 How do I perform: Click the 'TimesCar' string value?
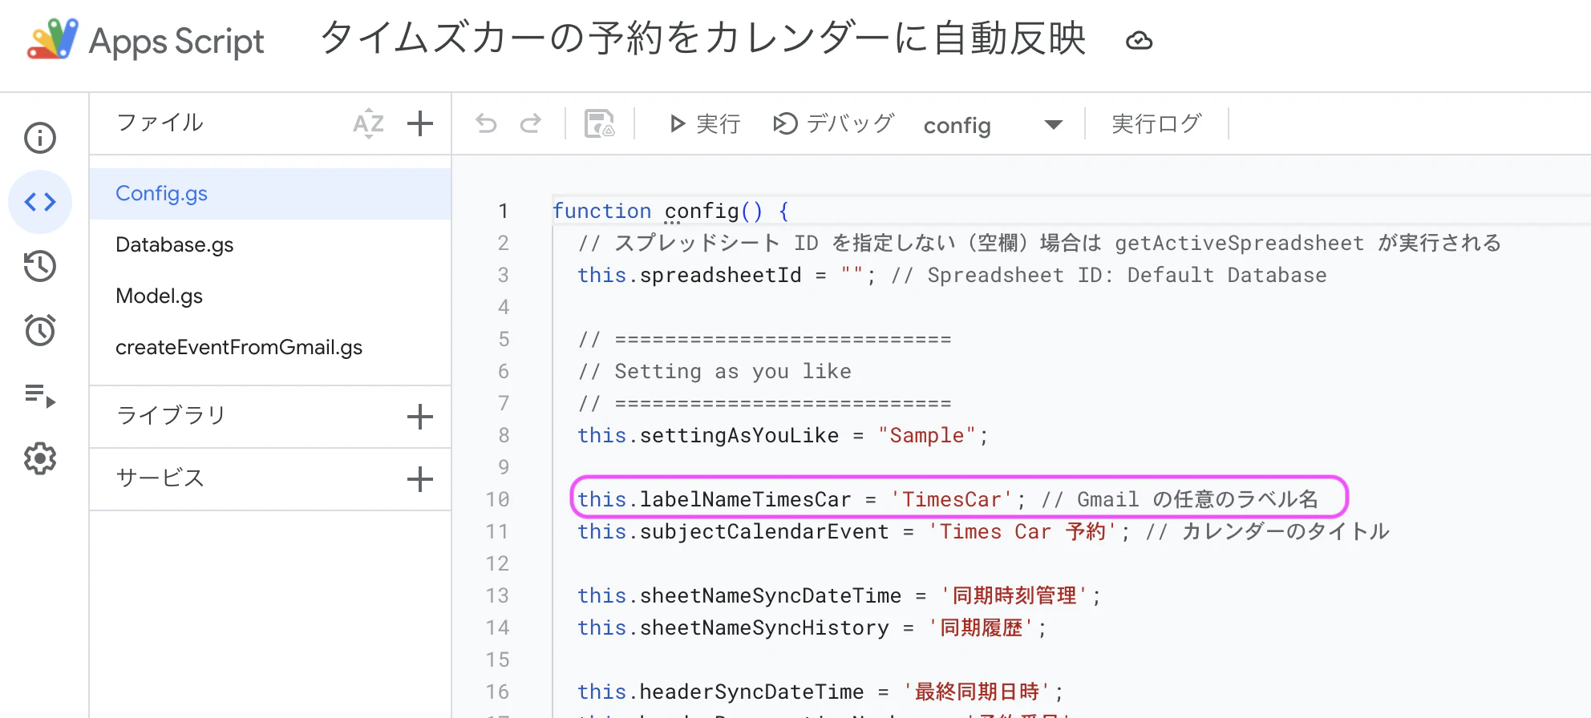(x=952, y=499)
